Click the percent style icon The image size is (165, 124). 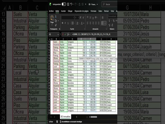114,21
